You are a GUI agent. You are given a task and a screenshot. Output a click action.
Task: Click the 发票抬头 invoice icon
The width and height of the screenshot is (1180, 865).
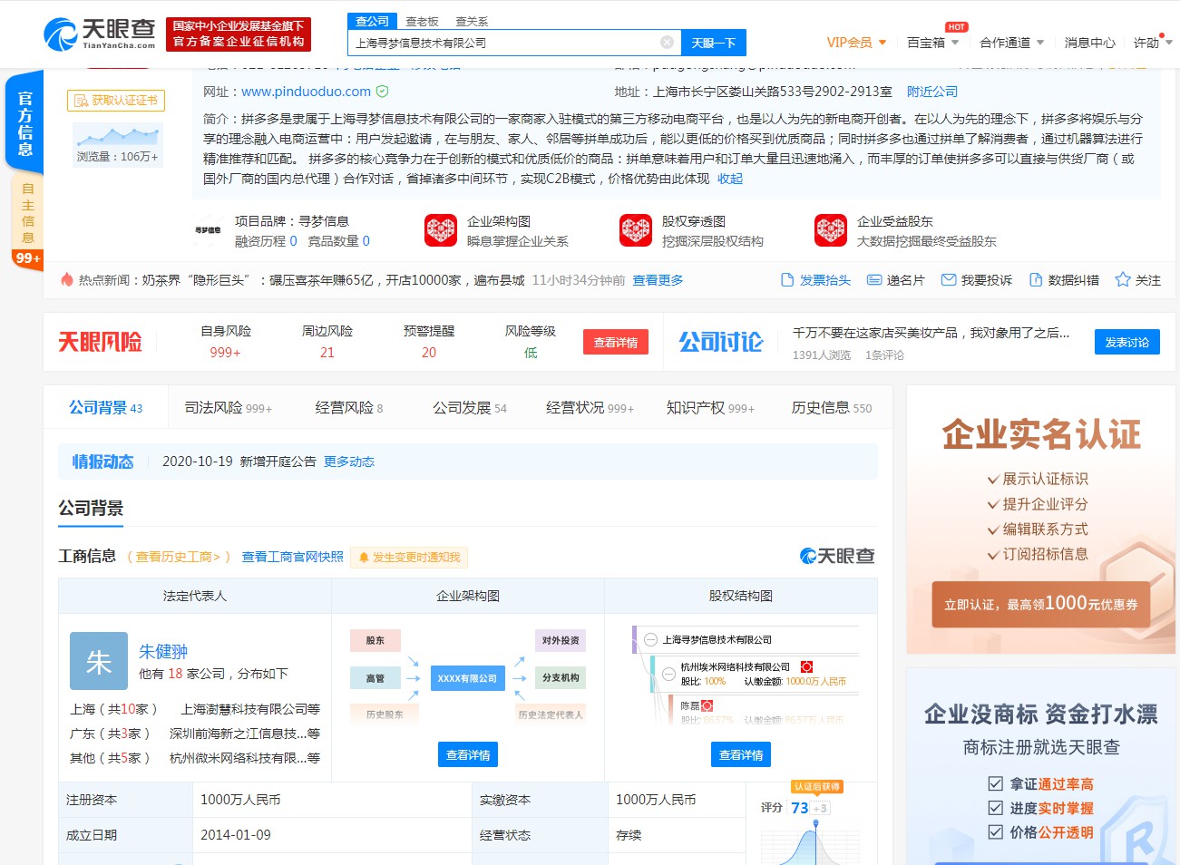pos(787,280)
